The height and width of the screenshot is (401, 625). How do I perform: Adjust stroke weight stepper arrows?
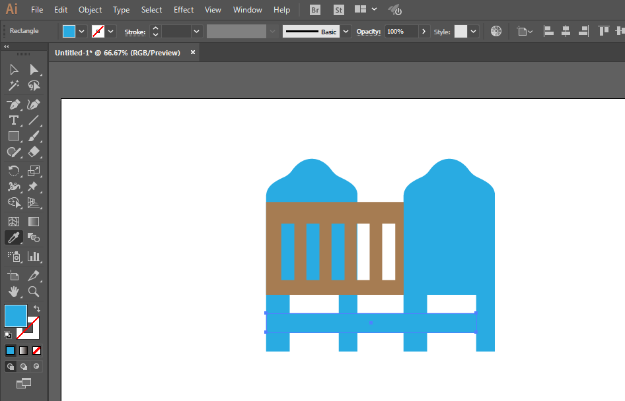[155, 32]
